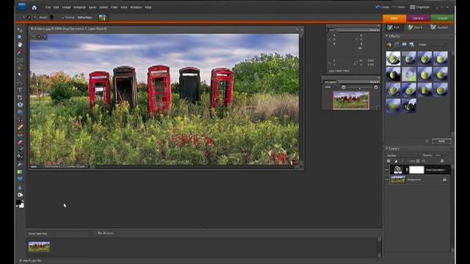The height and width of the screenshot is (264, 470).
Task: Click the Refine Edge button
Action: [85, 18]
